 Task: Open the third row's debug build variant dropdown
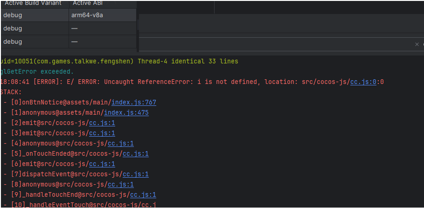[x=34, y=42]
